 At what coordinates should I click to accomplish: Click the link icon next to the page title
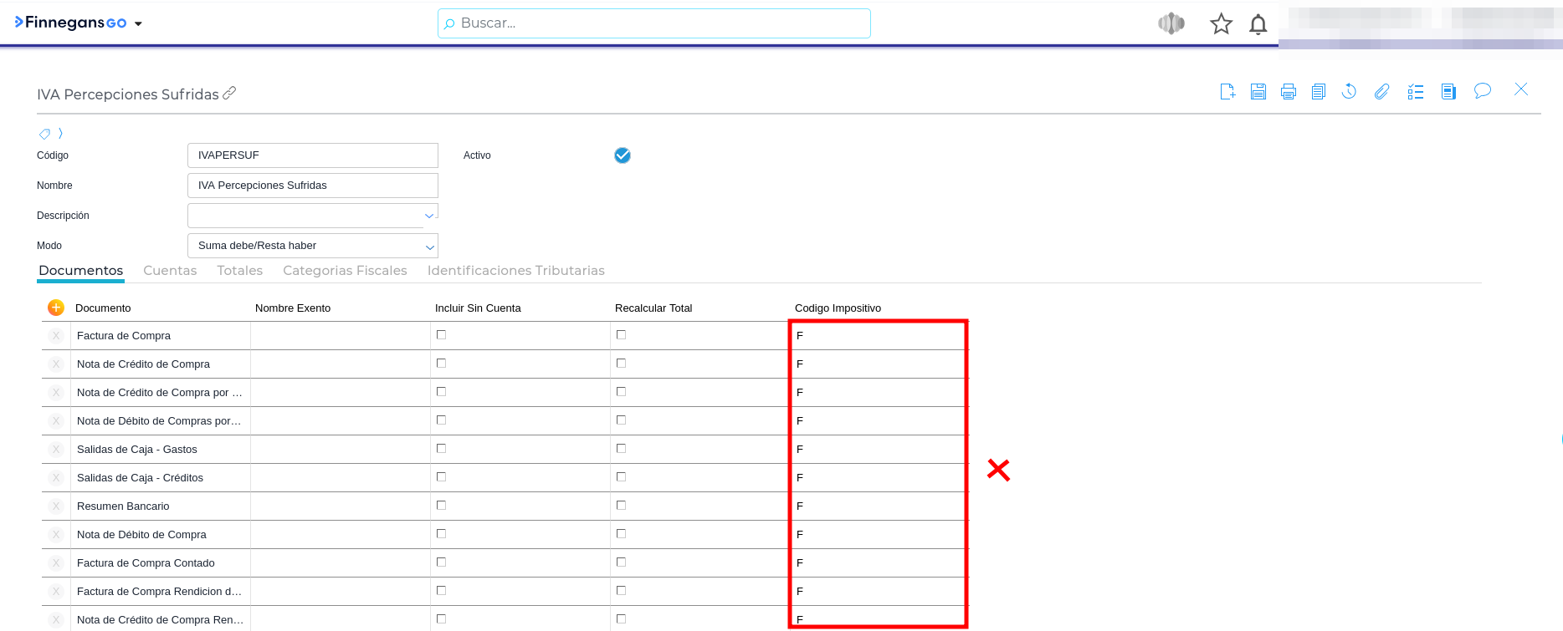pos(229,93)
